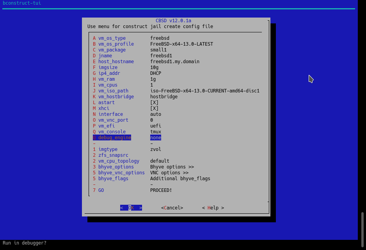Click the small1 package value
366x250 pixels.
click(158, 50)
